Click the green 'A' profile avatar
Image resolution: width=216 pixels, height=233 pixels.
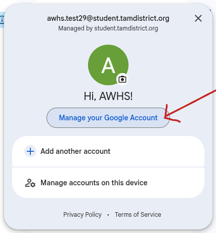coord(108,65)
